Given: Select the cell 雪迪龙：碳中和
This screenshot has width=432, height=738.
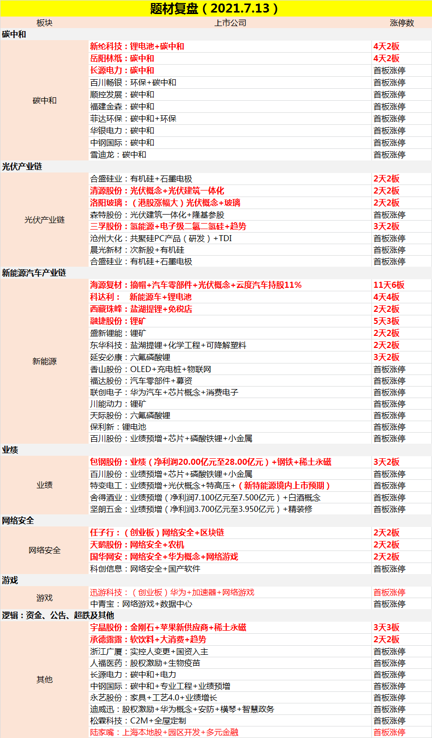Looking at the screenshot, I should (x=118, y=155).
